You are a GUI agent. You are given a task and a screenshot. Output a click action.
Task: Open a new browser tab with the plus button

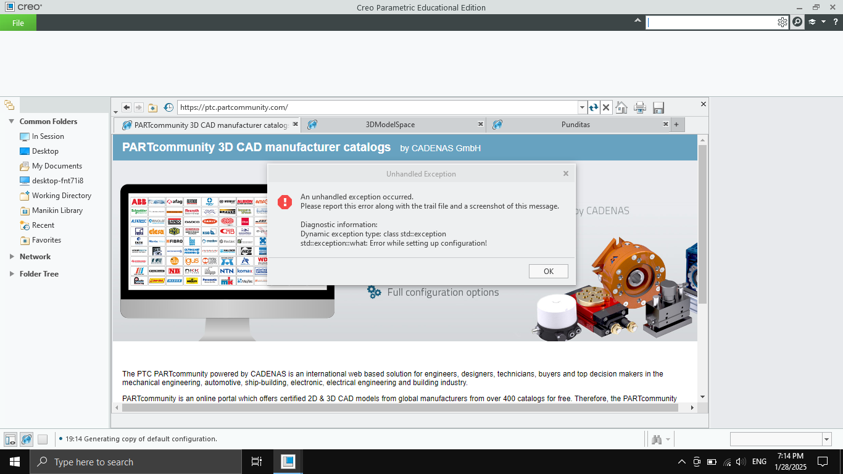tap(676, 124)
